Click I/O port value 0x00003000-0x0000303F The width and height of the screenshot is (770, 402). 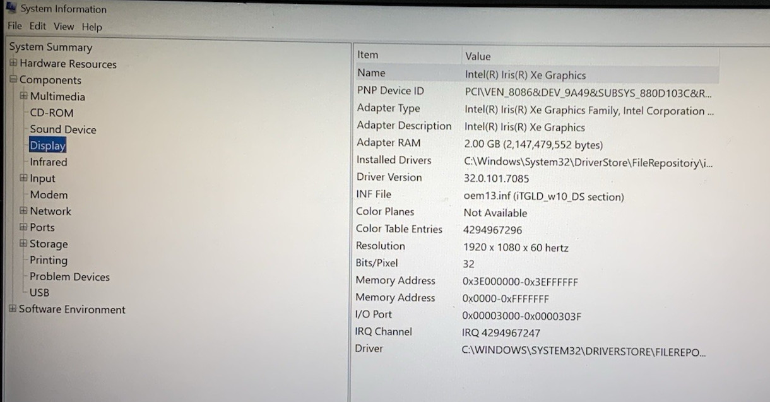(521, 316)
